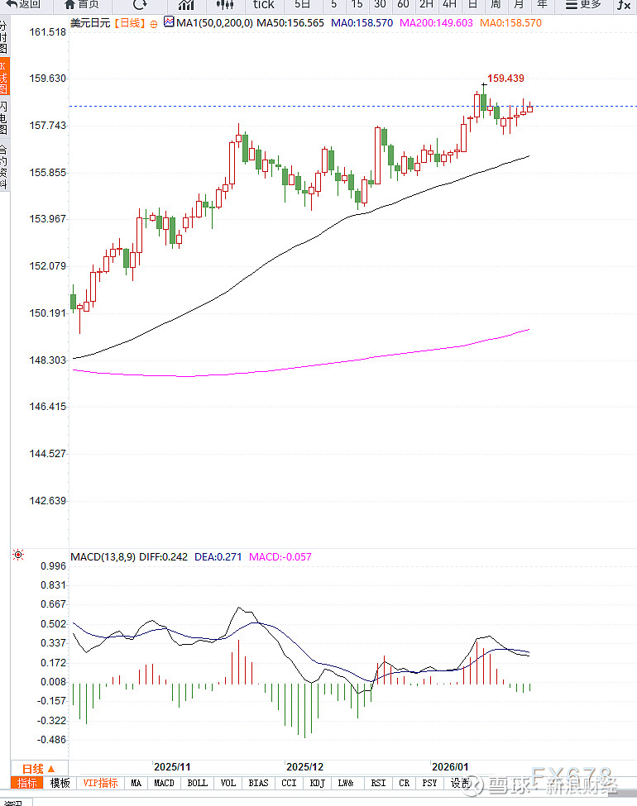Click the circled plus icon beside 日线
Image resolution: width=637 pixels, height=806 pixels.
[153, 23]
